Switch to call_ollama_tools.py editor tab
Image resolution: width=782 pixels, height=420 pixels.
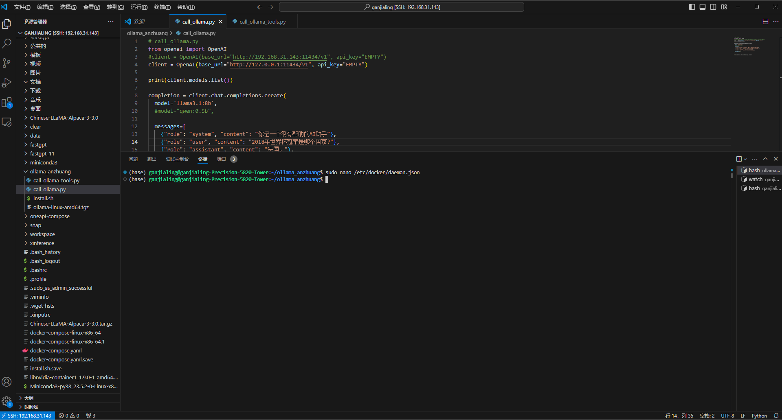point(262,22)
